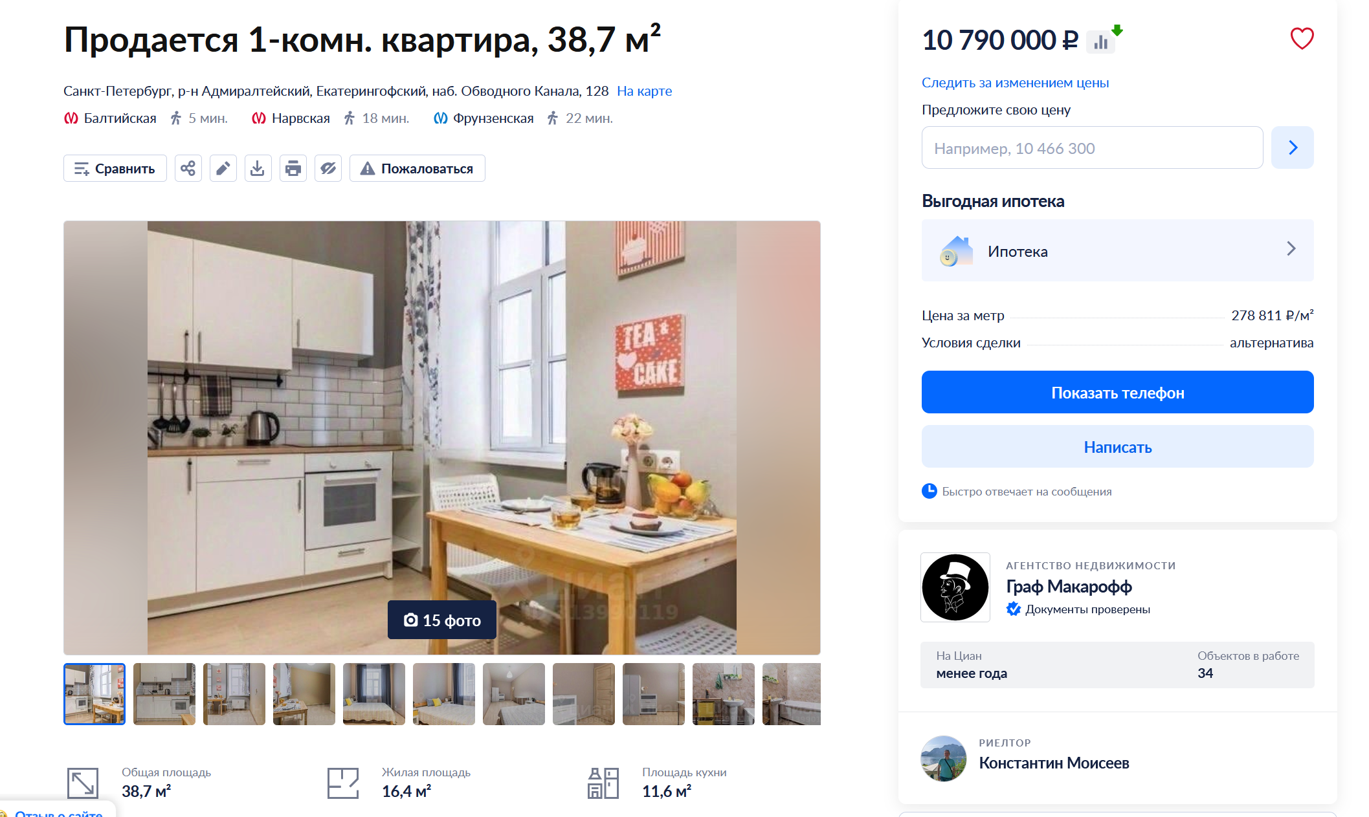The width and height of the screenshot is (1369, 817).
Task: Open the price history chart icon
Action: [1101, 42]
